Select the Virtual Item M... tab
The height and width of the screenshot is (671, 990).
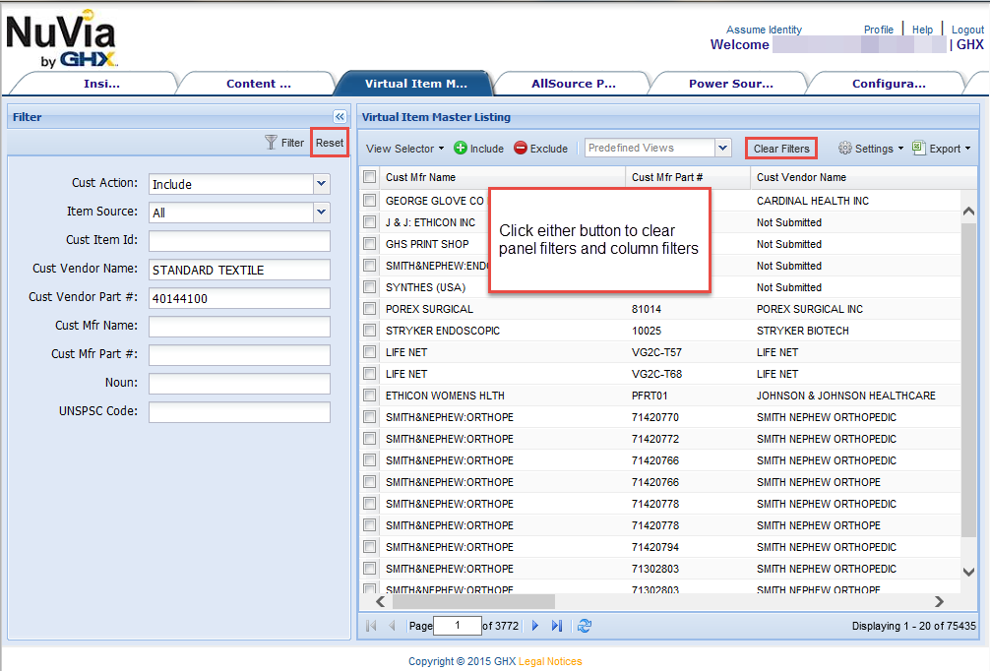[416, 84]
